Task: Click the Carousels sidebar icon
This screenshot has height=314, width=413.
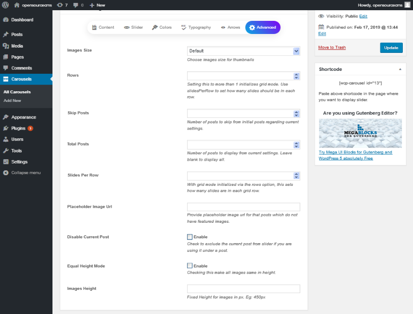Action: pyautogui.click(x=6, y=79)
